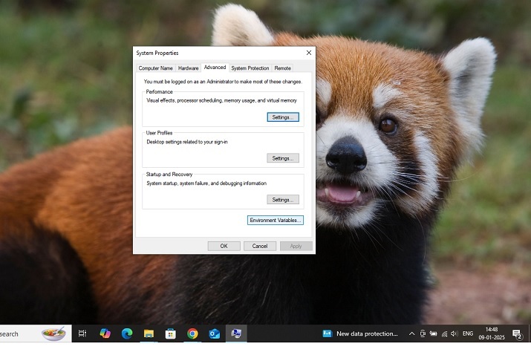Click the Cancel button
The height and width of the screenshot is (355, 531).
tap(260, 246)
